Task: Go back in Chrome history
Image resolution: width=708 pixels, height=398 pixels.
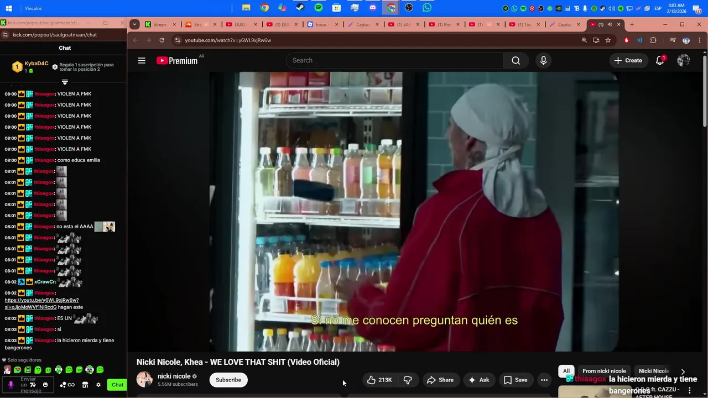Action: tap(136, 40)
